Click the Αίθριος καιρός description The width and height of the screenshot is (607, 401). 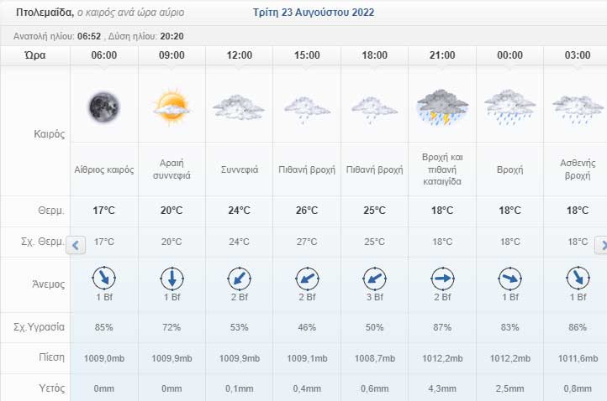click(x=103, y=169)
